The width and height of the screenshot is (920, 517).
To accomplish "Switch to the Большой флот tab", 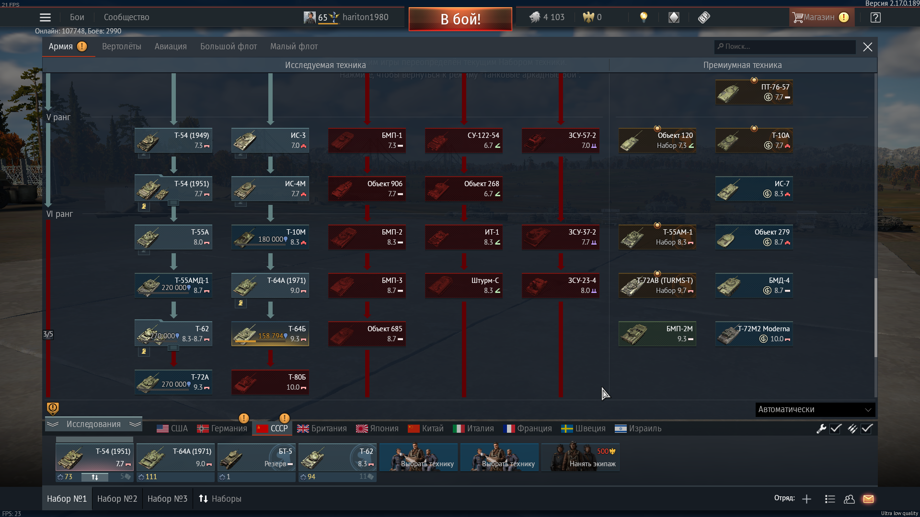I will 229,46.
